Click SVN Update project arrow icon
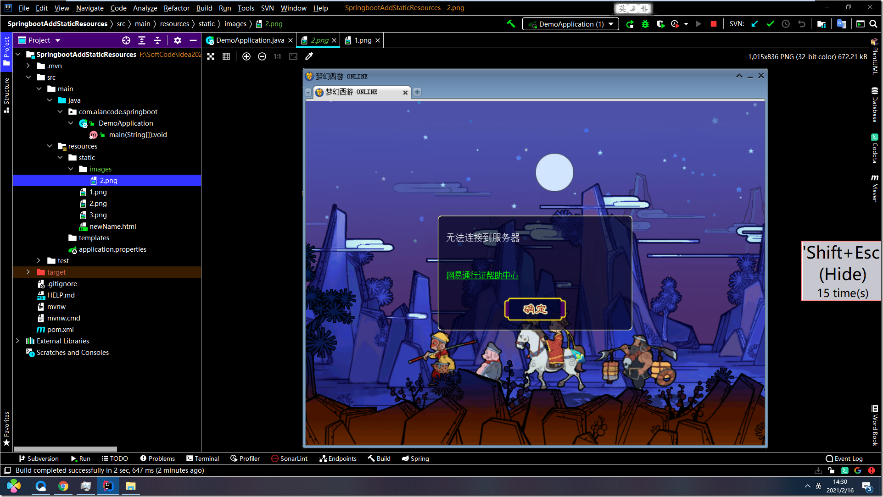The height and width of the screenshot is (497, 883). tap(754, 24)
